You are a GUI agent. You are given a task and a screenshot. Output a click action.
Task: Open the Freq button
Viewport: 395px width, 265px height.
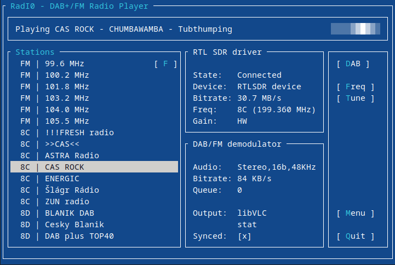click(356, 87)
